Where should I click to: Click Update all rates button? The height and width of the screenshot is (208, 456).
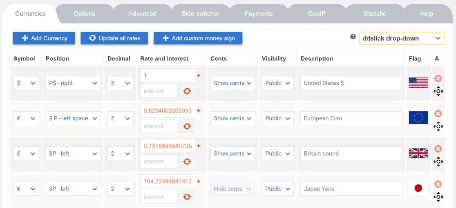114,38
